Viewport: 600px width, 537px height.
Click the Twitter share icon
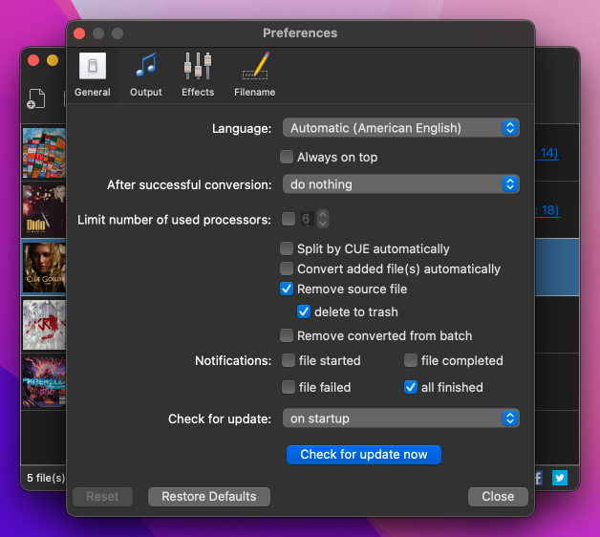(x=560, y=478)
